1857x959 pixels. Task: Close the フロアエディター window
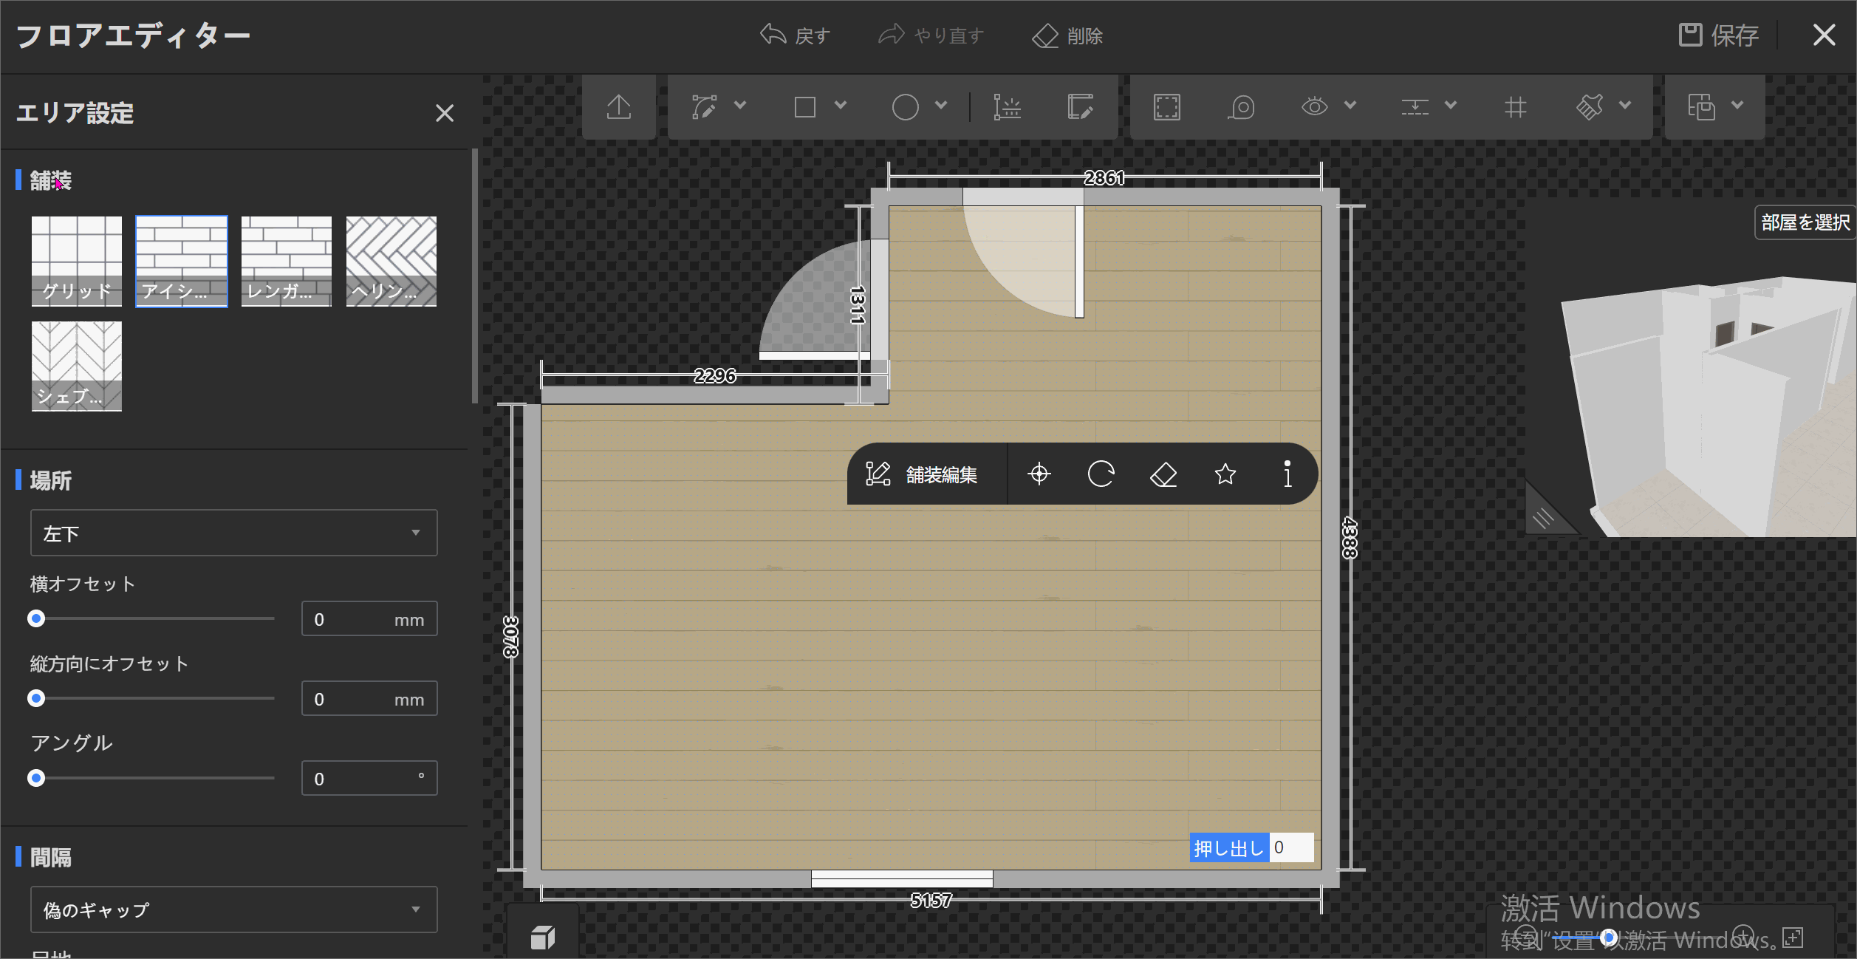[x=1824, y=35]
